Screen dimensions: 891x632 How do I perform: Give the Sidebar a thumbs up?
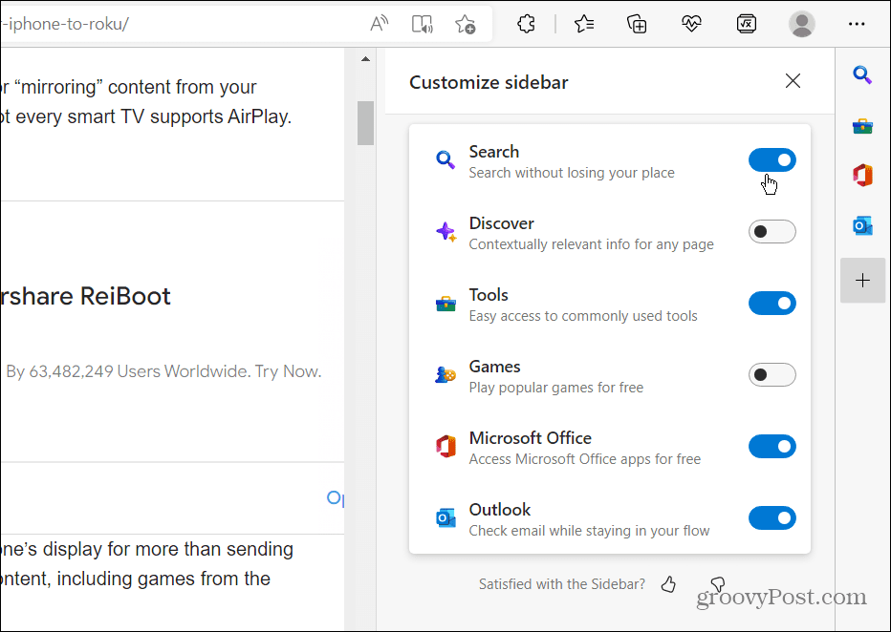point(668,583)
